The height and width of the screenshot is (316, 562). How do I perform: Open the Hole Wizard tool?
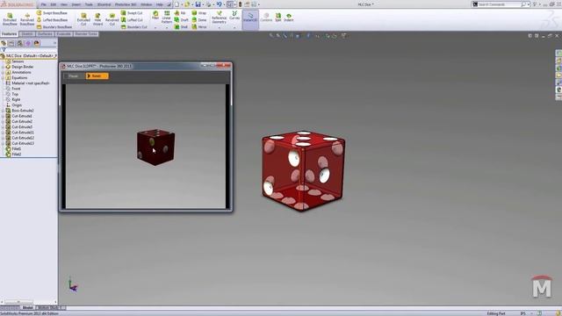tap(97, 18)
